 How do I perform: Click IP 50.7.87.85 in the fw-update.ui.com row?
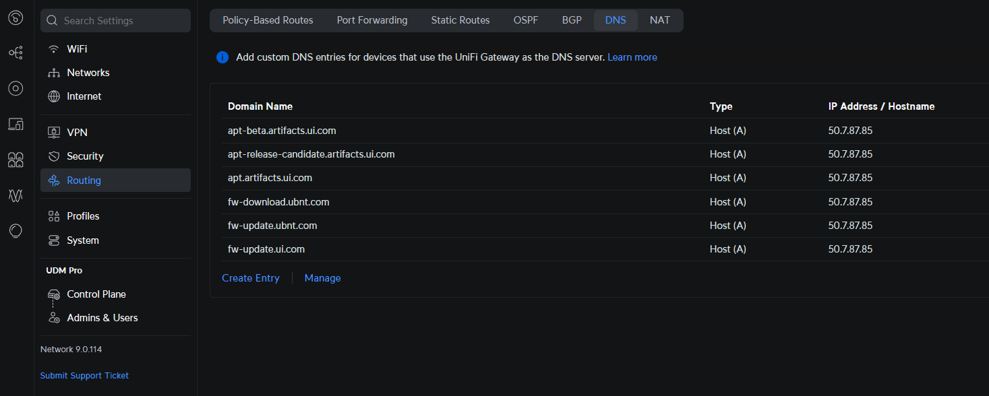pyautogui.click(x=850, y=249)
